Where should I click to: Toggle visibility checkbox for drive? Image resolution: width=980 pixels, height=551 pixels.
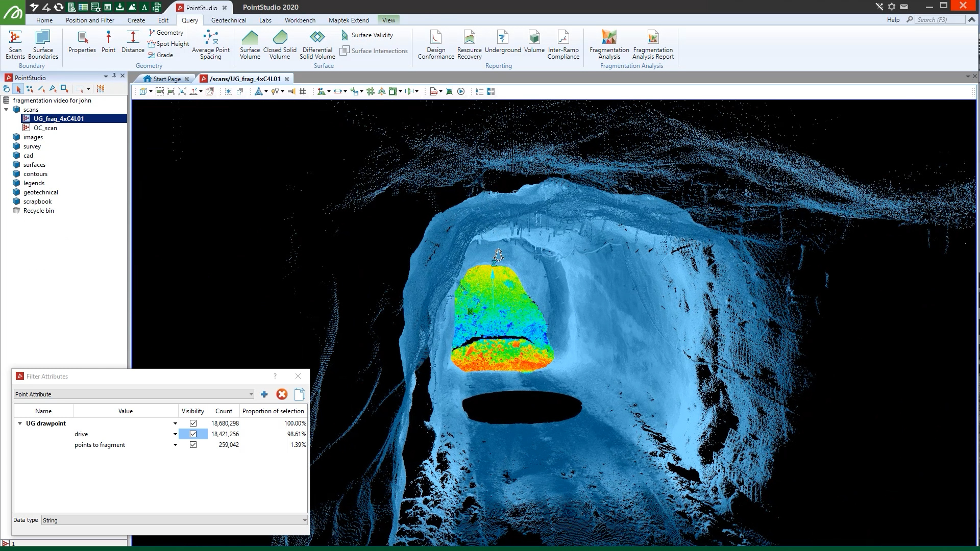pyautogui.click(x=193, y=434)
